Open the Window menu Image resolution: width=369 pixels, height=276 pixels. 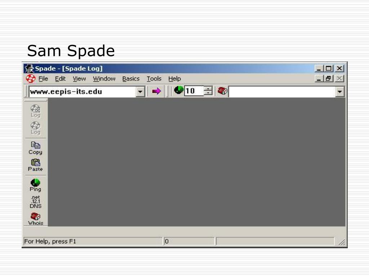point(104,79)
